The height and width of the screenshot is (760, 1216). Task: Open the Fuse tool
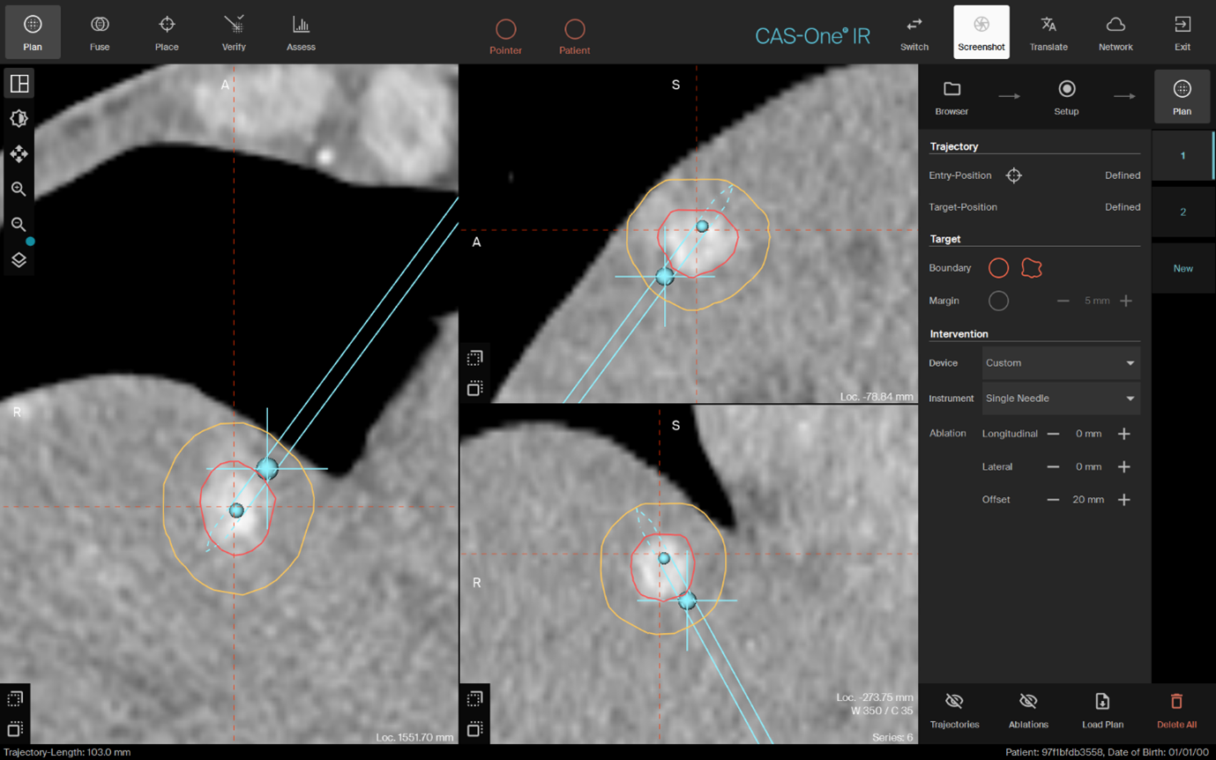coord(100,32)
